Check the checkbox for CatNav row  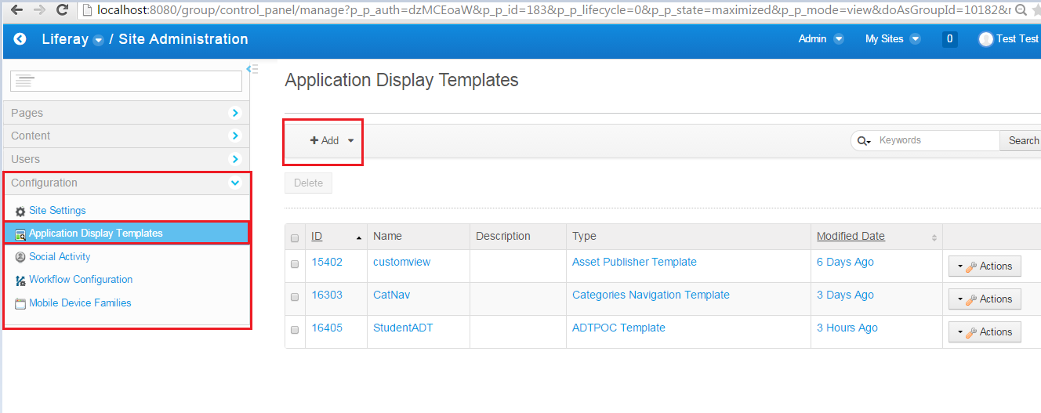click(x=295, y=298)
